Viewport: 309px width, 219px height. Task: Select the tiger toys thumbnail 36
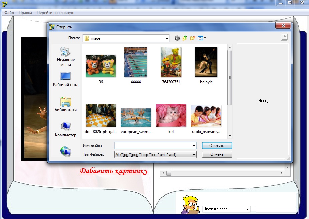click(x=101, y=66)
